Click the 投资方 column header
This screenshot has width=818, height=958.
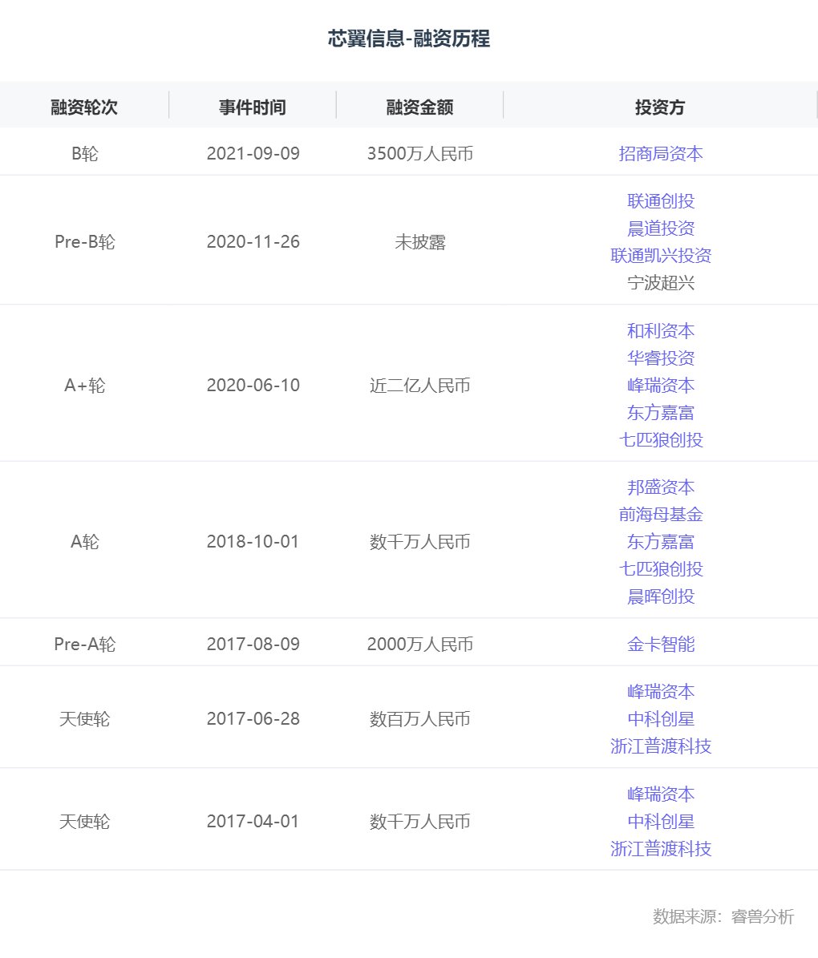coord(660,107)
